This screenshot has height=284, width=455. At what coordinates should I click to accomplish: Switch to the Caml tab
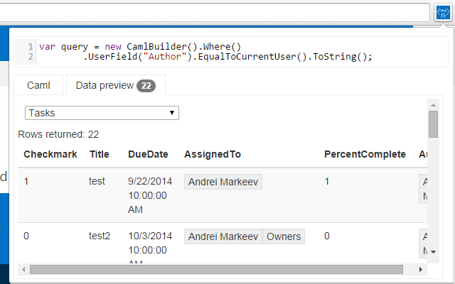[38, 85]
